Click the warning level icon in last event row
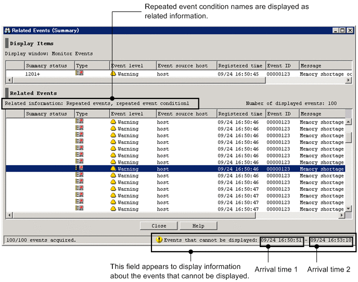The image size is (358, 282). pos(113,209)
